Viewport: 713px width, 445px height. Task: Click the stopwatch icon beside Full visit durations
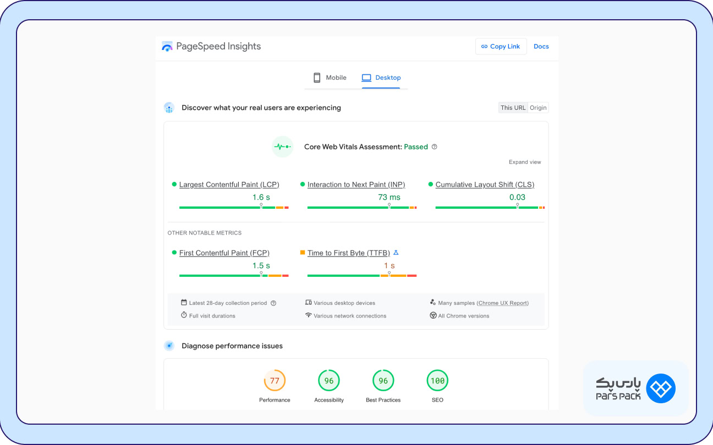click(x=184, y=315)
